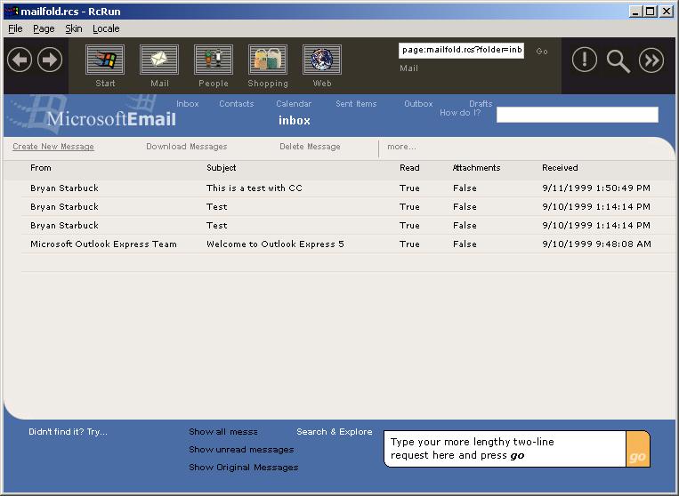Click the inbox heading text
The image size is (679, 496).
click(295, 120)
